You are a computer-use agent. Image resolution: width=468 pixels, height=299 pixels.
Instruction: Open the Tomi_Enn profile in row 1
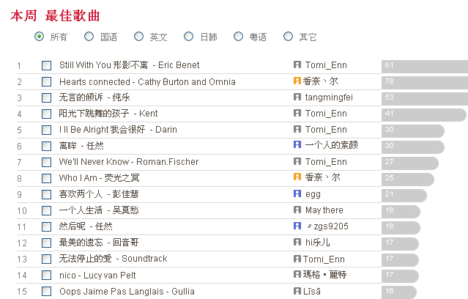point(326,65)
